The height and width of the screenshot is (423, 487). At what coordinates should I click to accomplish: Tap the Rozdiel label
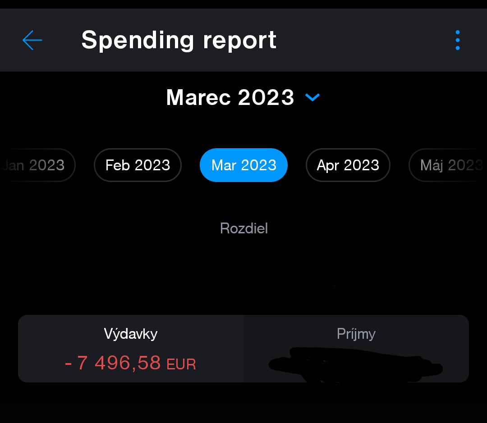tap(243, 228)
